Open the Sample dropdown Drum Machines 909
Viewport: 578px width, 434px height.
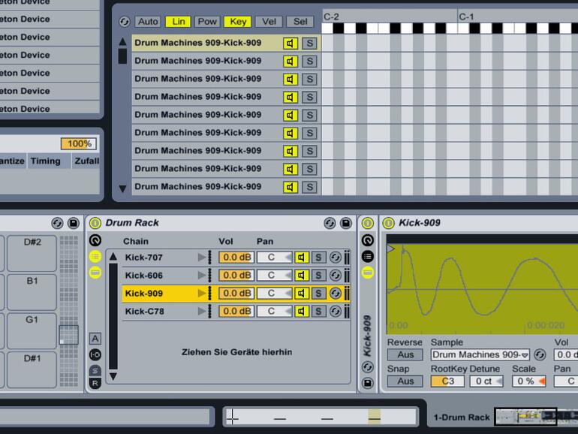480,354
